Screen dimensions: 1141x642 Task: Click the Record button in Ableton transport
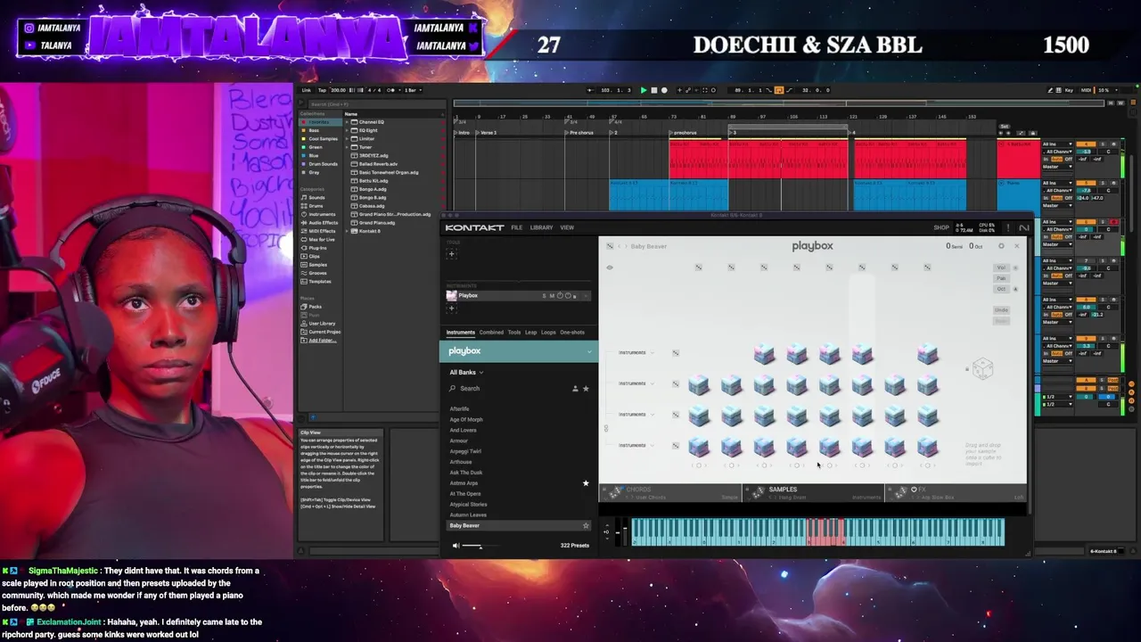pyautogui.click(x=663, y=90)
